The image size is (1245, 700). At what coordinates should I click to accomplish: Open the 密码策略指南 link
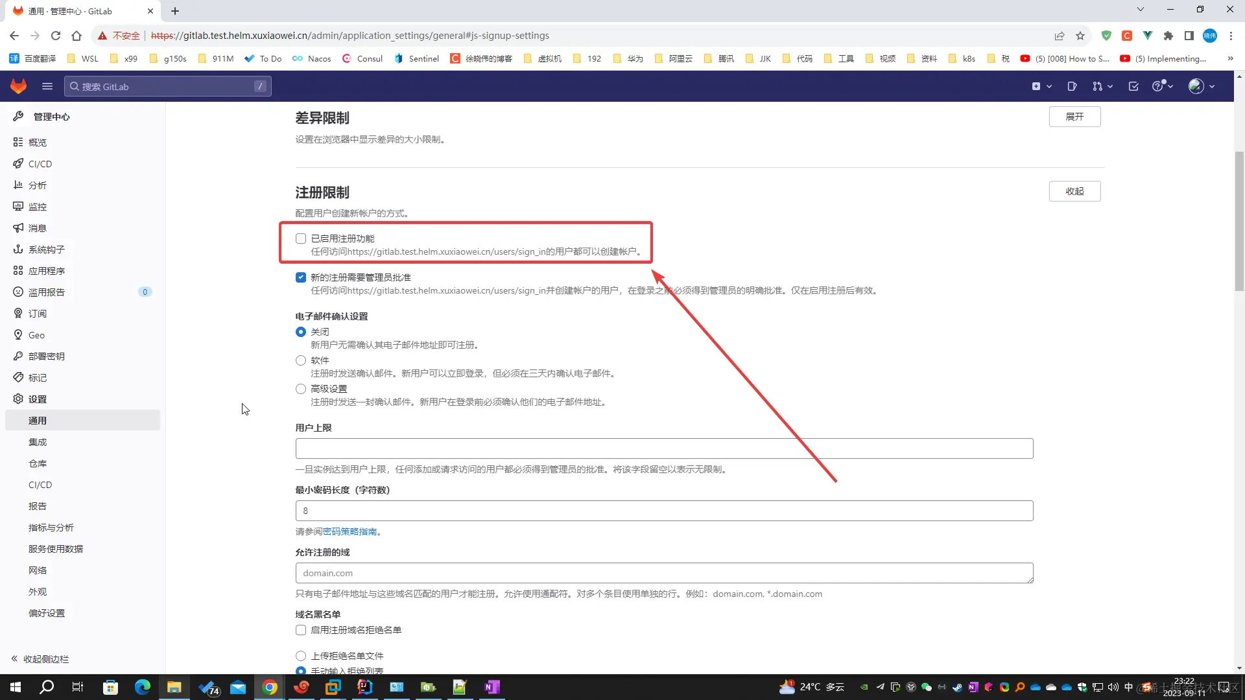[350, 531]
